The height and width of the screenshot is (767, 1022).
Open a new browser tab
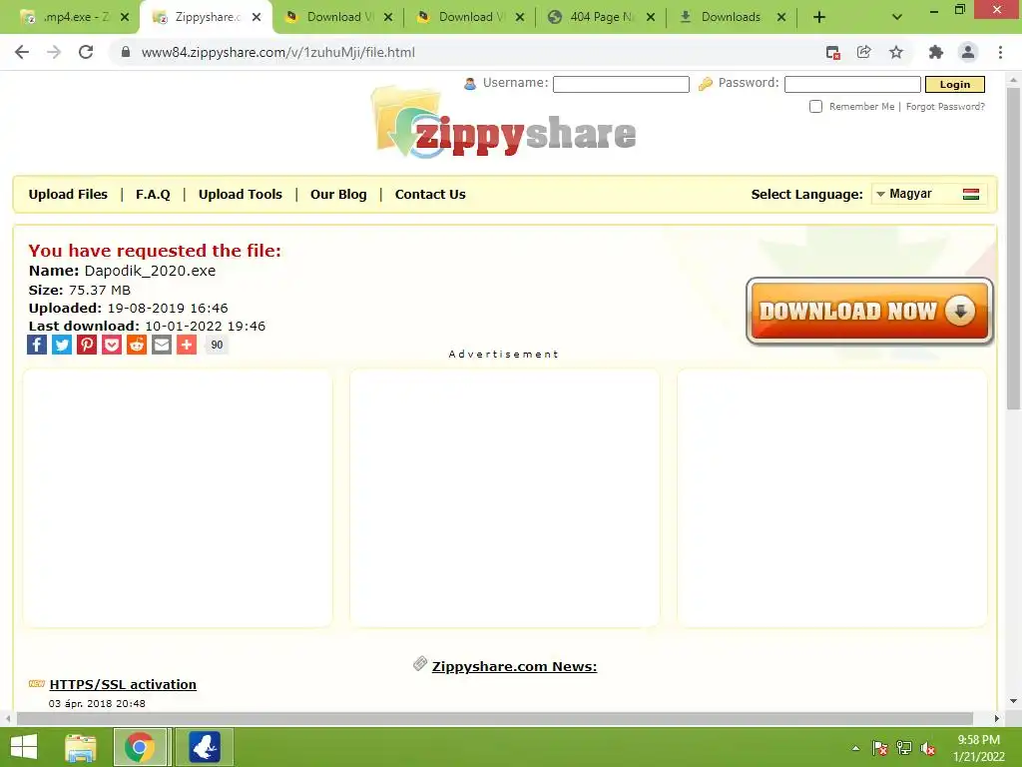pos(819,17)
